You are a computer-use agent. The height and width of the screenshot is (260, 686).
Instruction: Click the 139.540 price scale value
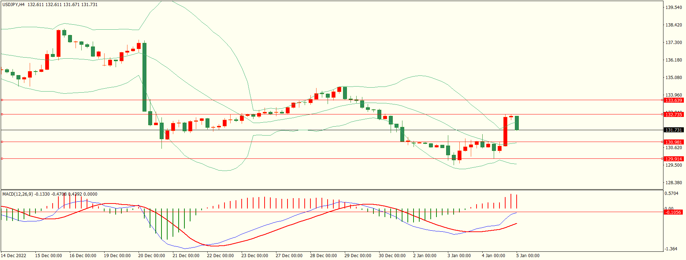point(673,8)
